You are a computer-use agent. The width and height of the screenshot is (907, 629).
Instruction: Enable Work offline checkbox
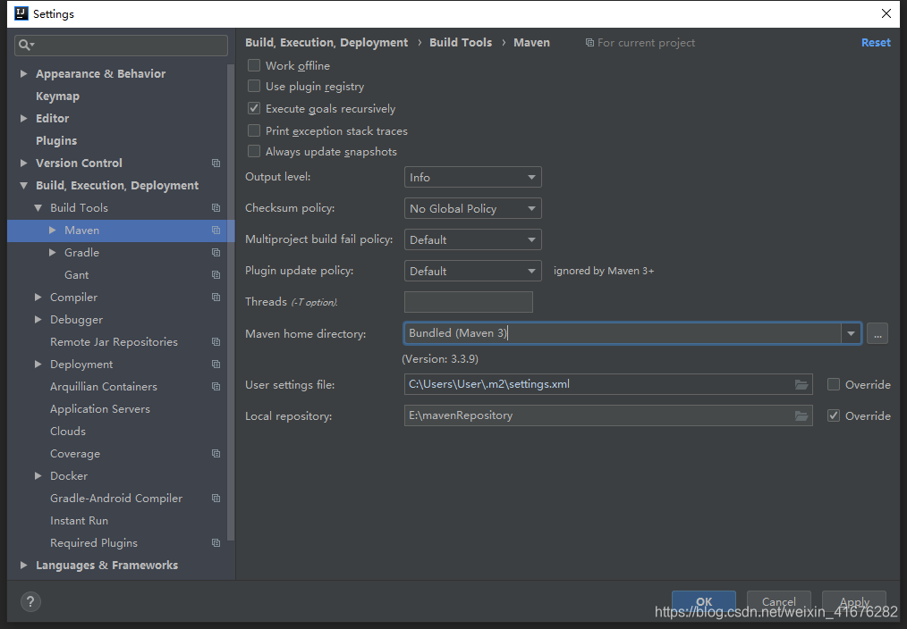pyautogui.click(x=254, y=65)
